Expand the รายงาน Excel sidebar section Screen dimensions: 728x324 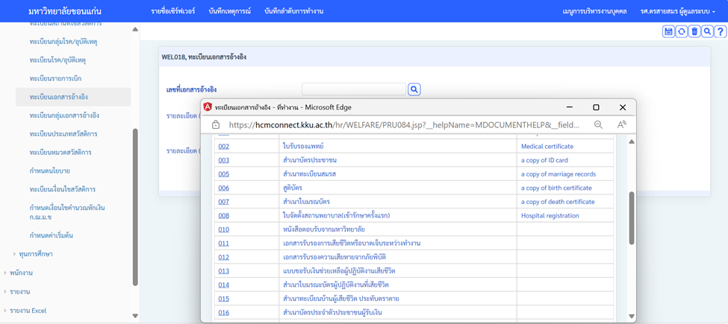click(x=5, y=311)
